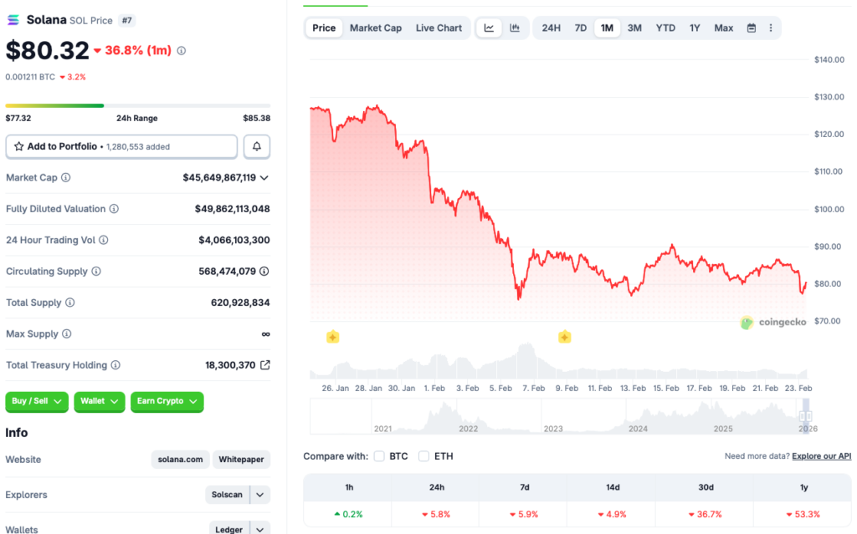Enable the ETH comparison checkbox

pyautogui.click(x=423, y=456)
